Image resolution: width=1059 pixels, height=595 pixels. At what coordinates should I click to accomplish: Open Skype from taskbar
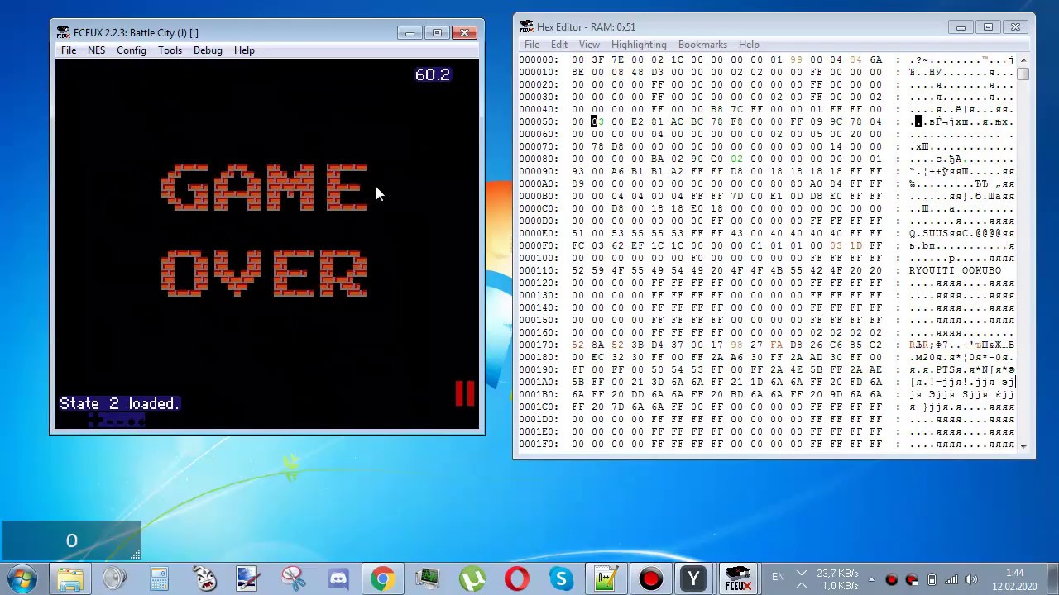click(x=561, y=578)
